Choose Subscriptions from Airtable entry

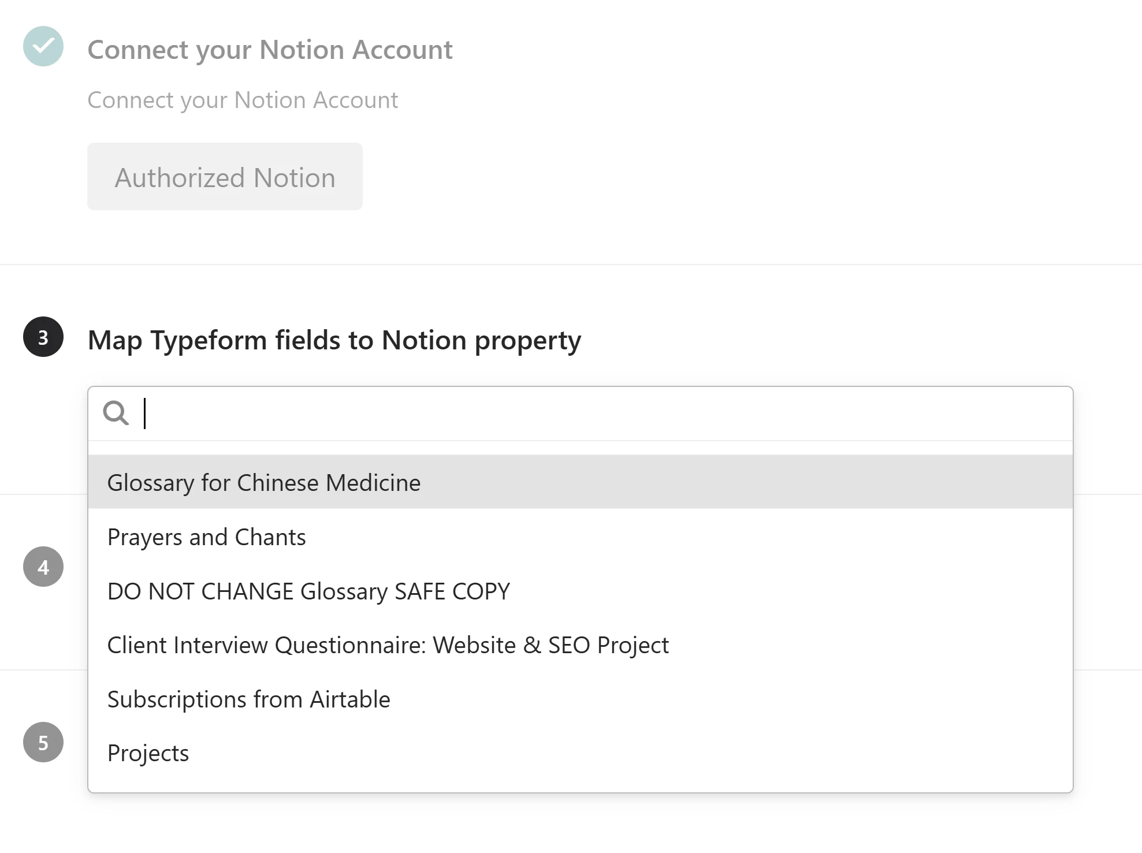[248, 699]
